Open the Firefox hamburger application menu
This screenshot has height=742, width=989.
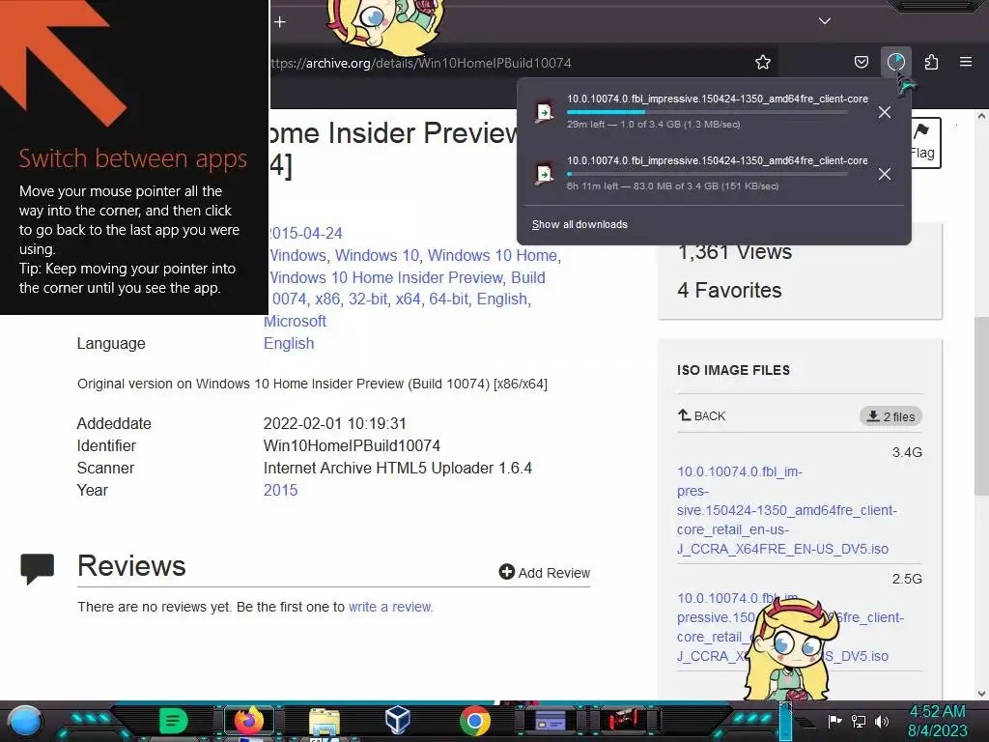point(965,62)
